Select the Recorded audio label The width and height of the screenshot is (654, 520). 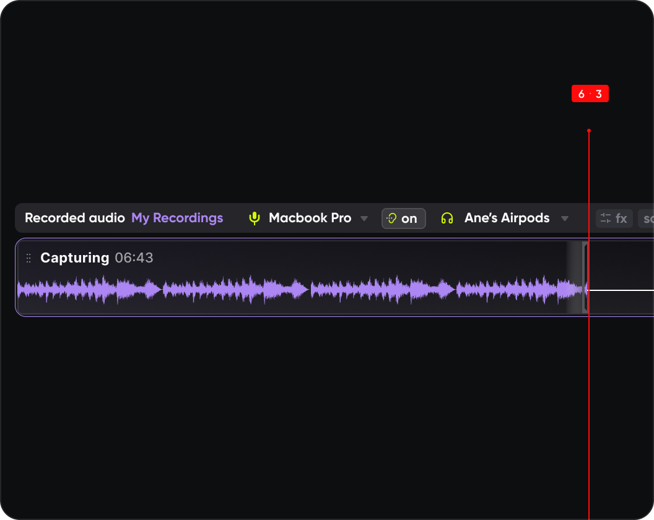pos(74,218)
